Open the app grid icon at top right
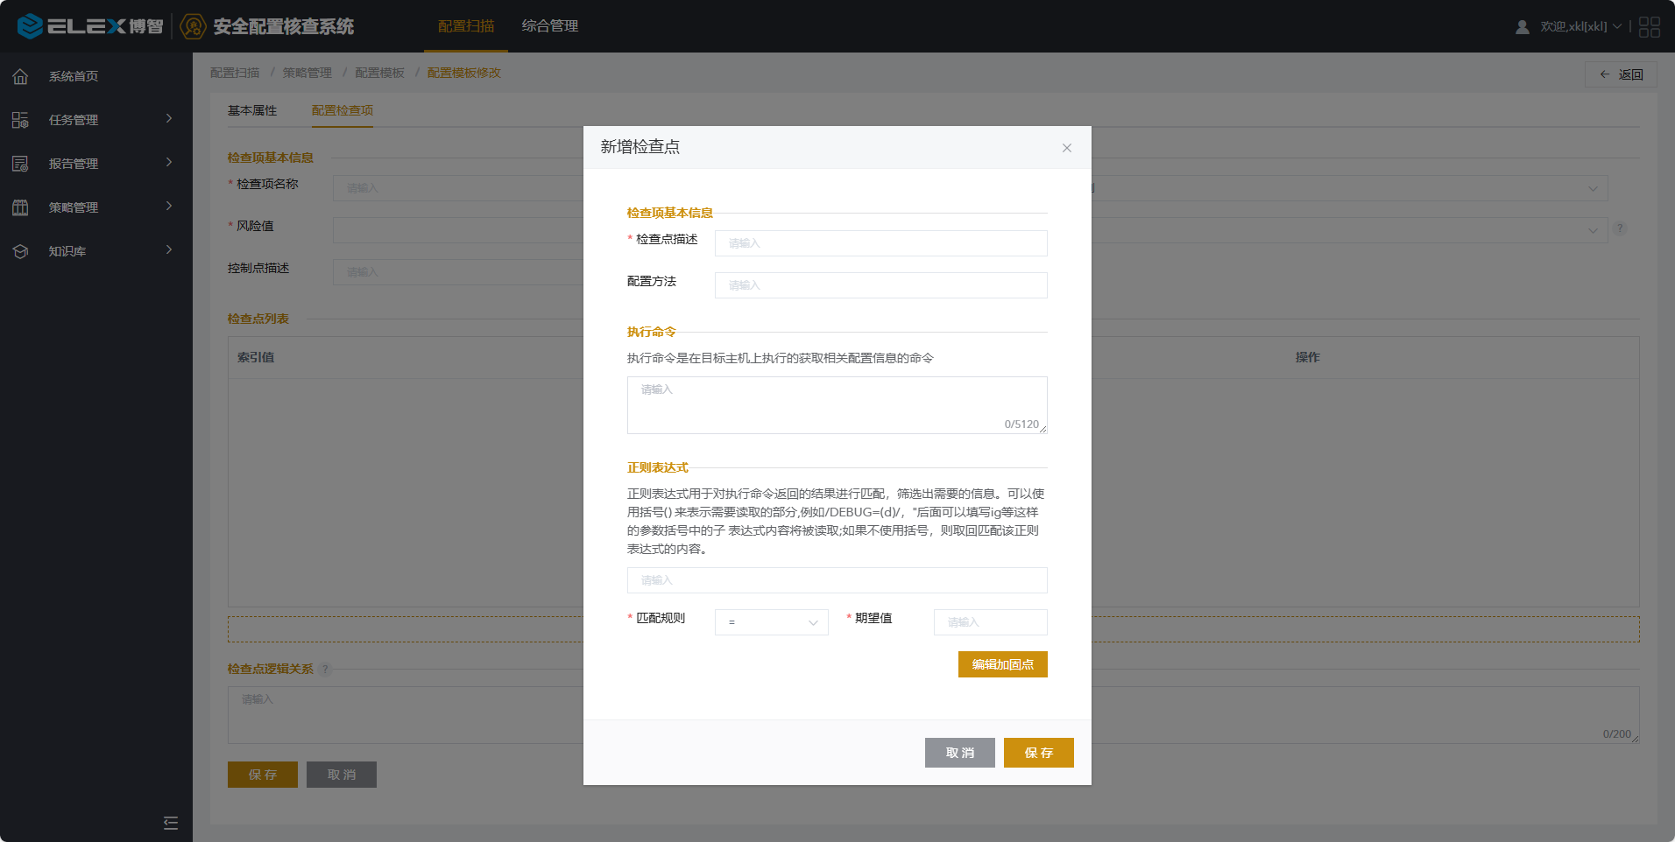This screenshot has width=1675, height=842. click(x=1649, y=27)
